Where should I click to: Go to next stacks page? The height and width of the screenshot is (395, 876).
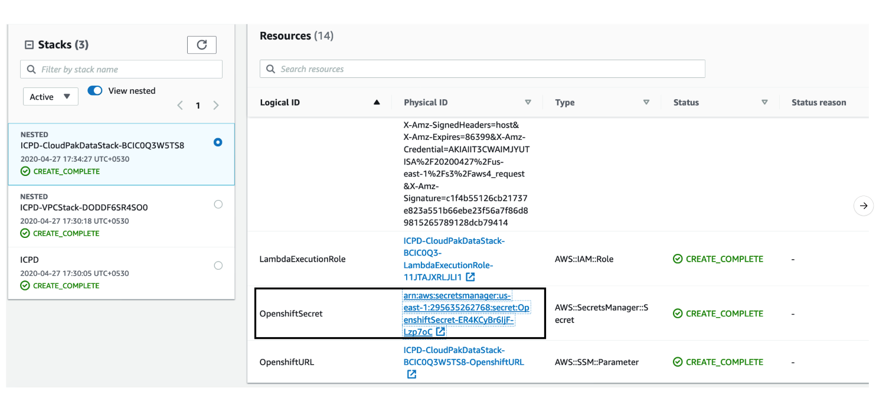click(216, 106)
